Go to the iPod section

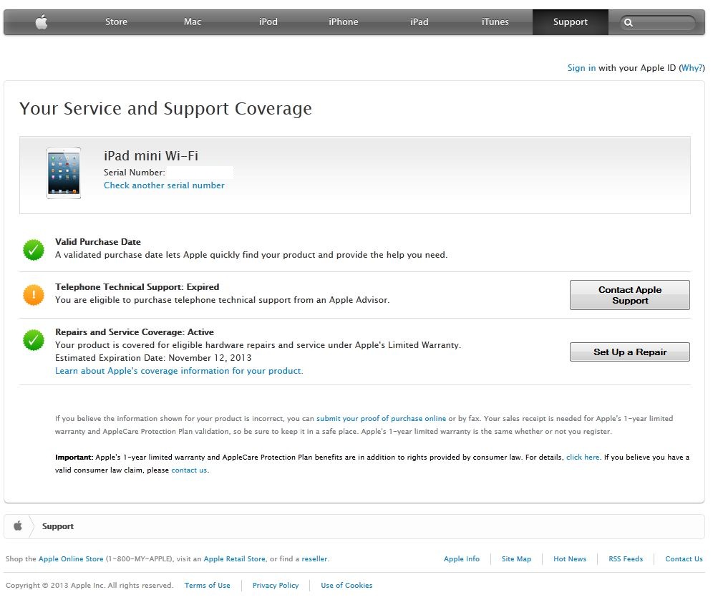point(268,21)
